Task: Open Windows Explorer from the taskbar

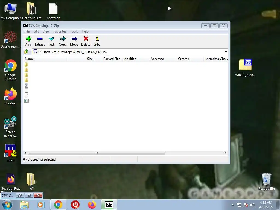Action: (x=24, y=205)
